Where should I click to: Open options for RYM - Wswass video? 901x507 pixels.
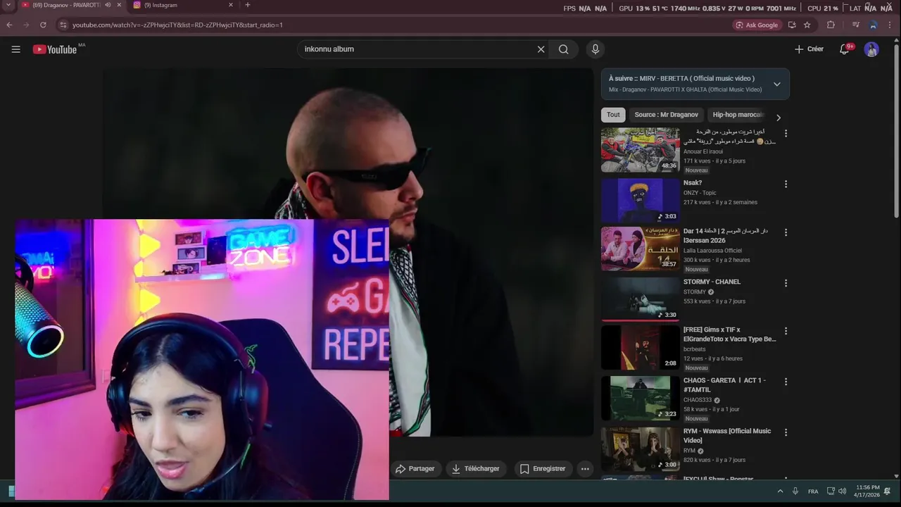786,432
